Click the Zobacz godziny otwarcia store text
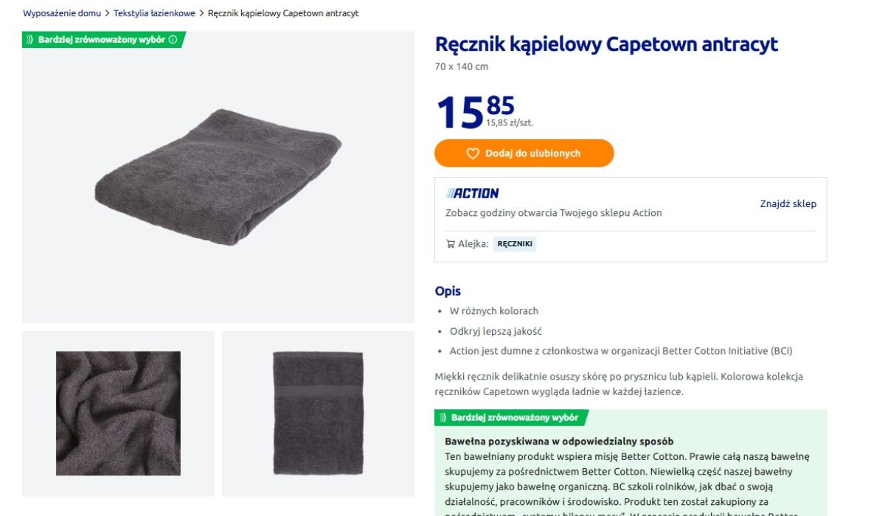 (x=553, y=213)
